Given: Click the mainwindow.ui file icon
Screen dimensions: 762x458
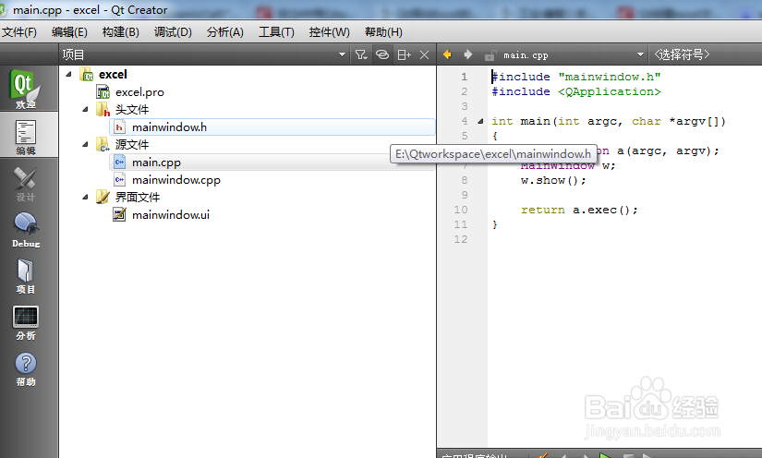Looking at the screenshot, I should (x=119, y=214).
